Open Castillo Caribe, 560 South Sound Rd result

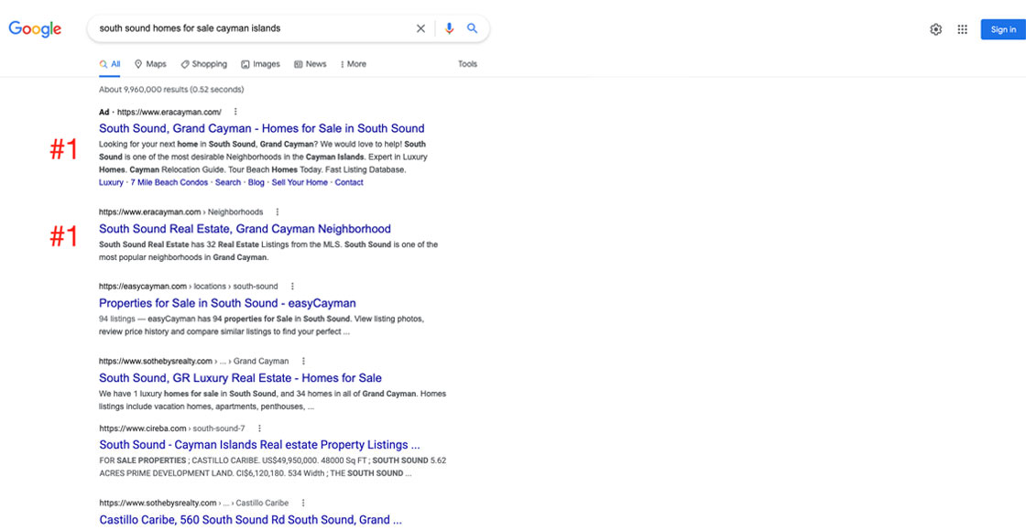[250, 521]
